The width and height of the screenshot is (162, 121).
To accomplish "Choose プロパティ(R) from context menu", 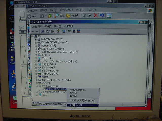I will [83, 105].
